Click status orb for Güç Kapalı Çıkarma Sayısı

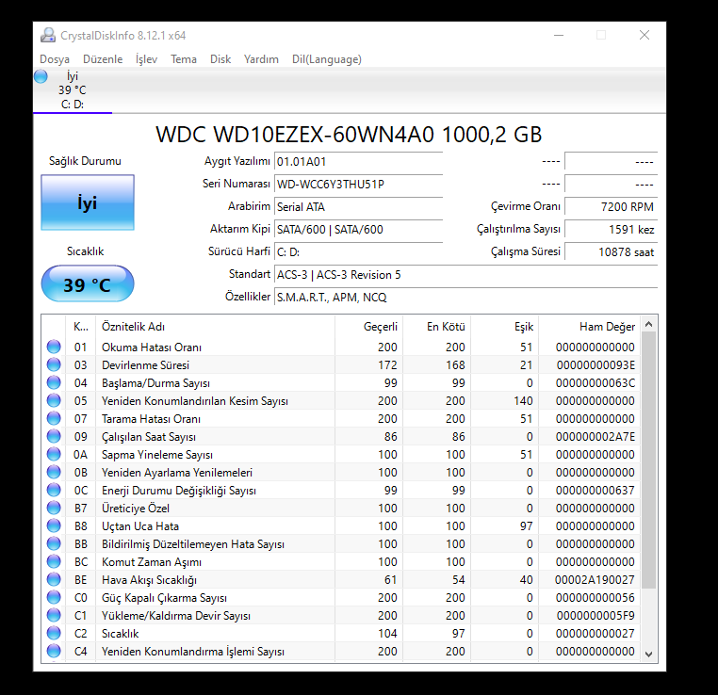(x=54, y=597)
